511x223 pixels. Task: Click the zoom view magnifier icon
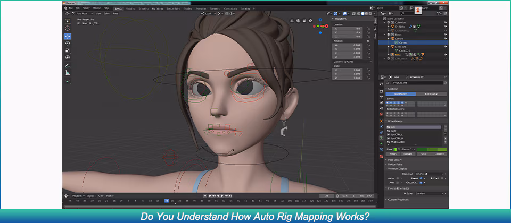click(310, 21)
